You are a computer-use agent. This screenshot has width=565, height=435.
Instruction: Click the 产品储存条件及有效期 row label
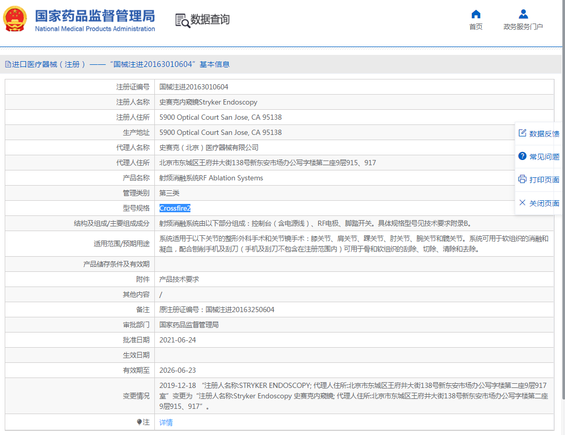click(x=116, y=264)
